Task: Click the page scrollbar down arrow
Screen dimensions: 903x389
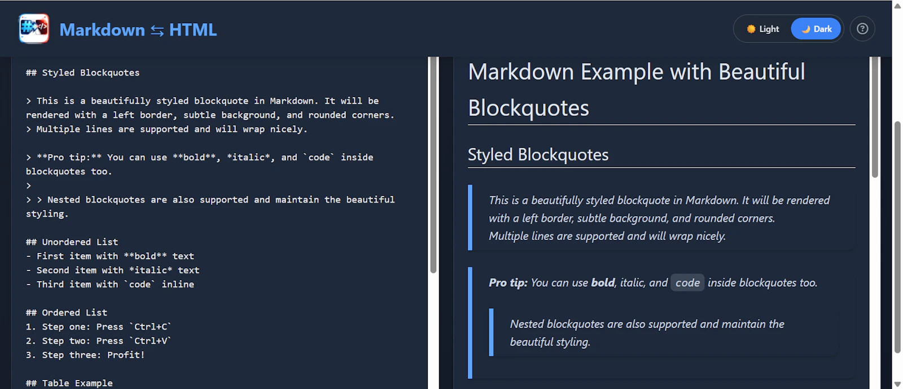Action: coord(897,384)
